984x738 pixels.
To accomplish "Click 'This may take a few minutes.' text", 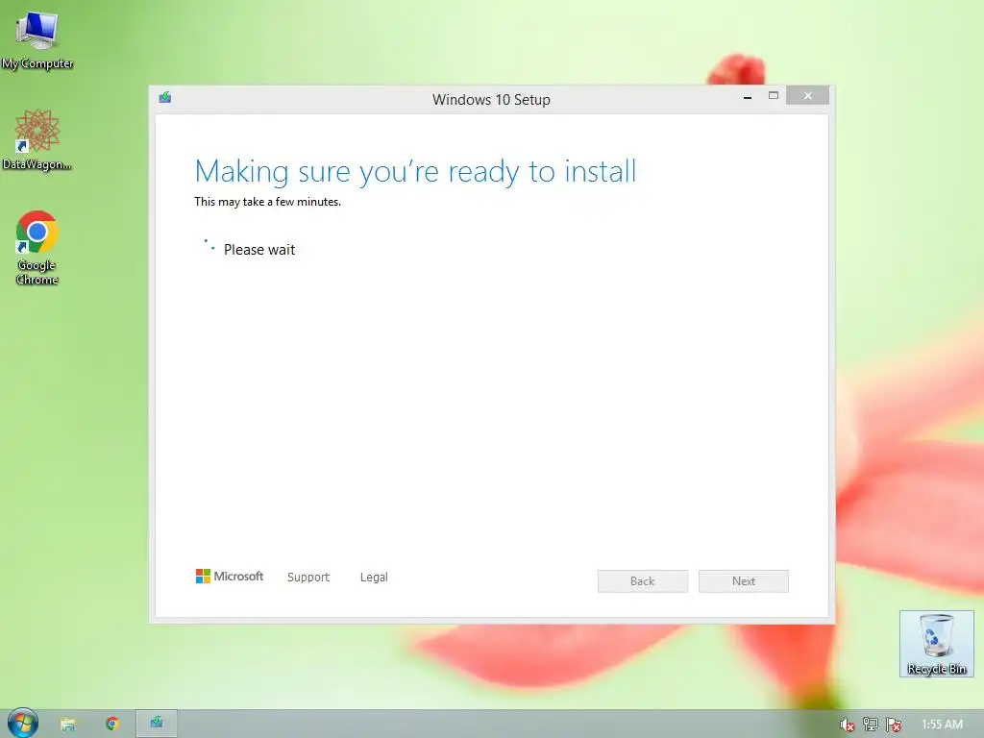I will pos(268,202).
